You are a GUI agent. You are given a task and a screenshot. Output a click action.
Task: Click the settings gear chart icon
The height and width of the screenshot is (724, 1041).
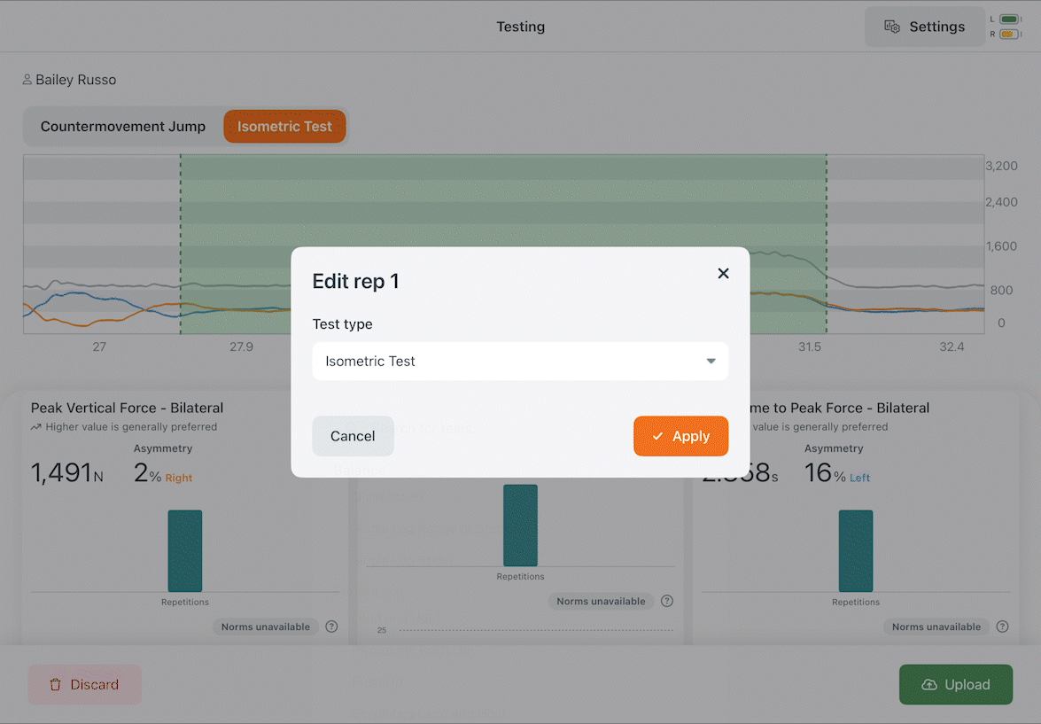point(891,27)
